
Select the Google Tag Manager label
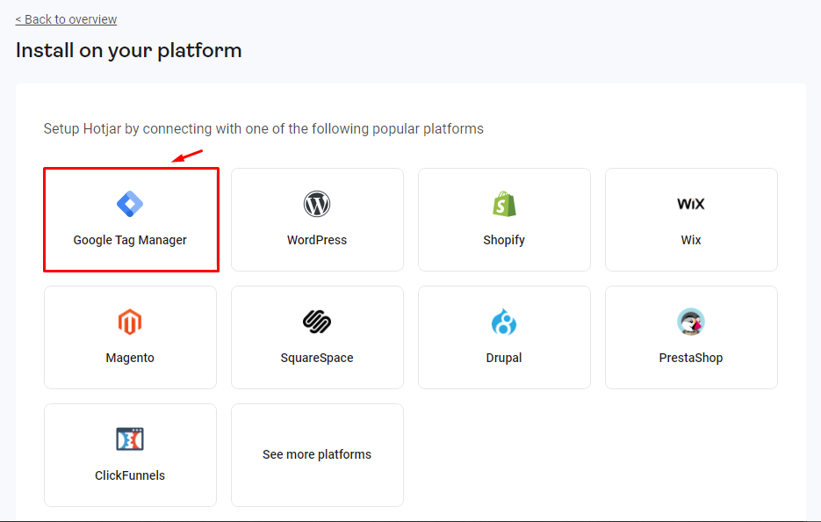(x=130, y=240)
